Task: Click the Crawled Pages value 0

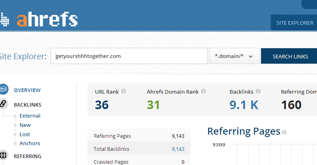Action: point(183,162)
